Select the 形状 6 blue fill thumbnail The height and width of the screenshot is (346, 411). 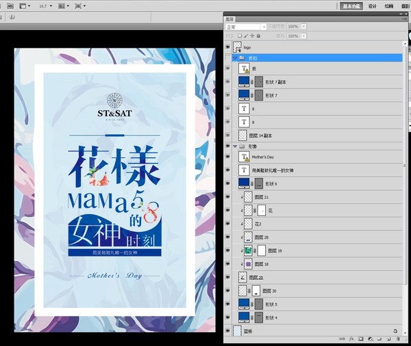pos(244,183)
